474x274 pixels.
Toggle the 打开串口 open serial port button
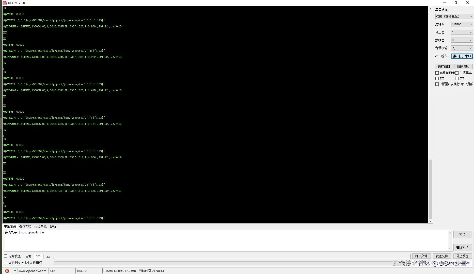462,56
